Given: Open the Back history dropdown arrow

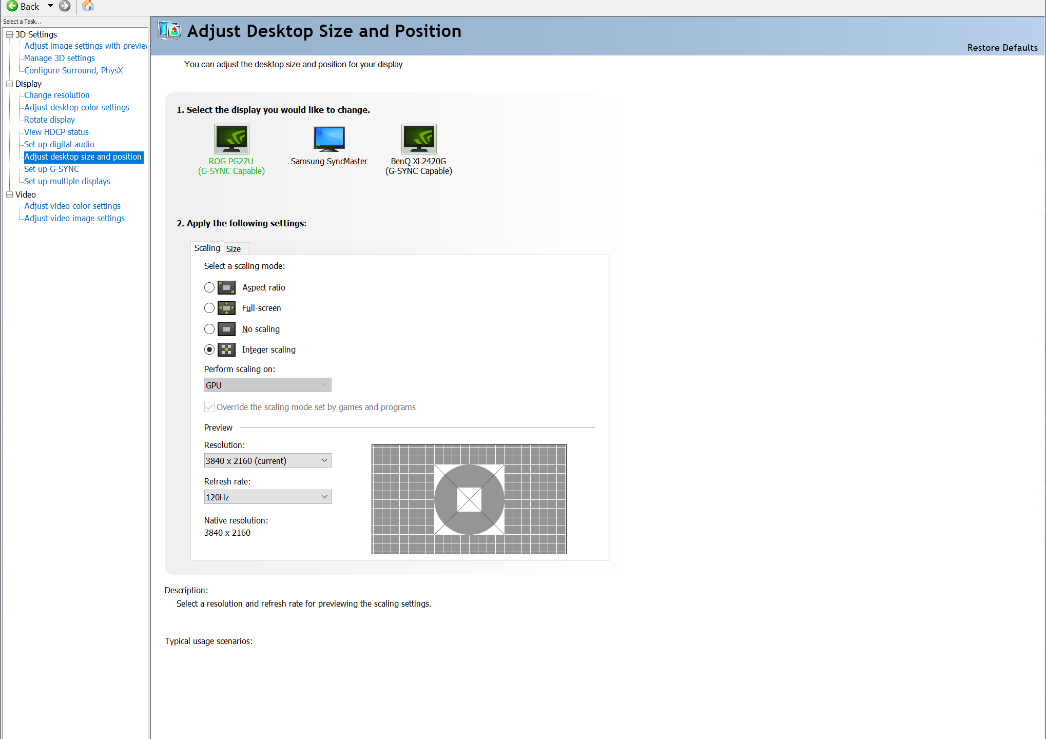Looking at the screenshot, I should point(50,6).
